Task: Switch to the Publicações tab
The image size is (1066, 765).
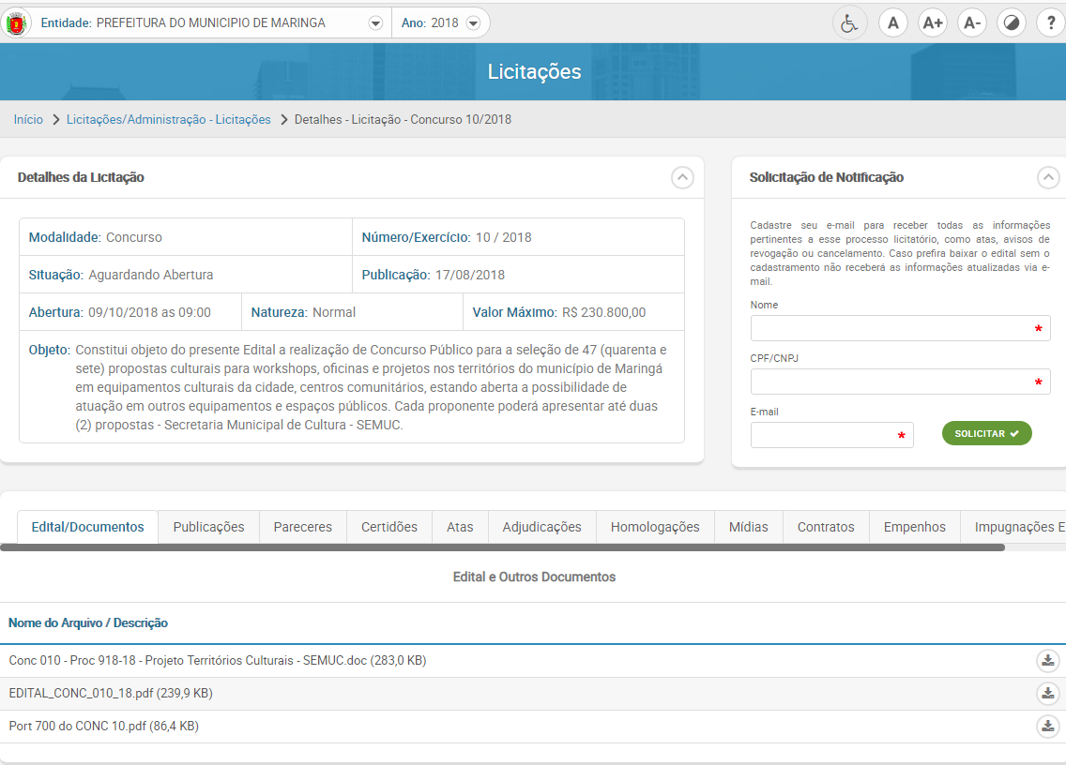Action: pos(208,527)
